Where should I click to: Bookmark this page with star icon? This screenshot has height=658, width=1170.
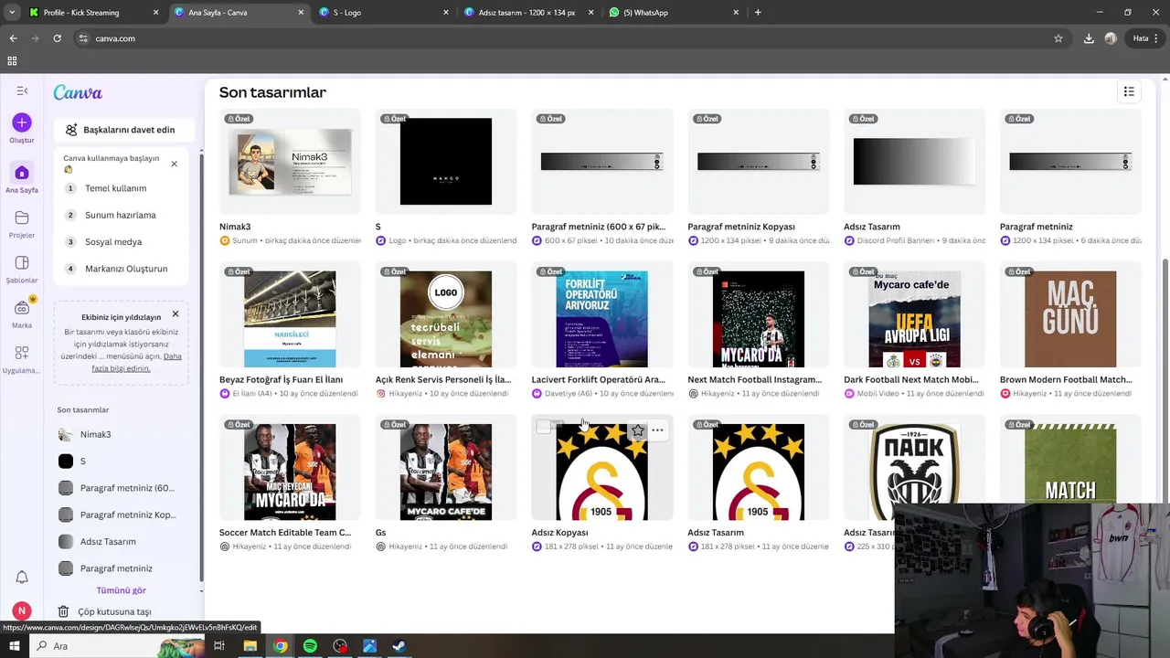pyautogui.click(x=1058, y=38)
